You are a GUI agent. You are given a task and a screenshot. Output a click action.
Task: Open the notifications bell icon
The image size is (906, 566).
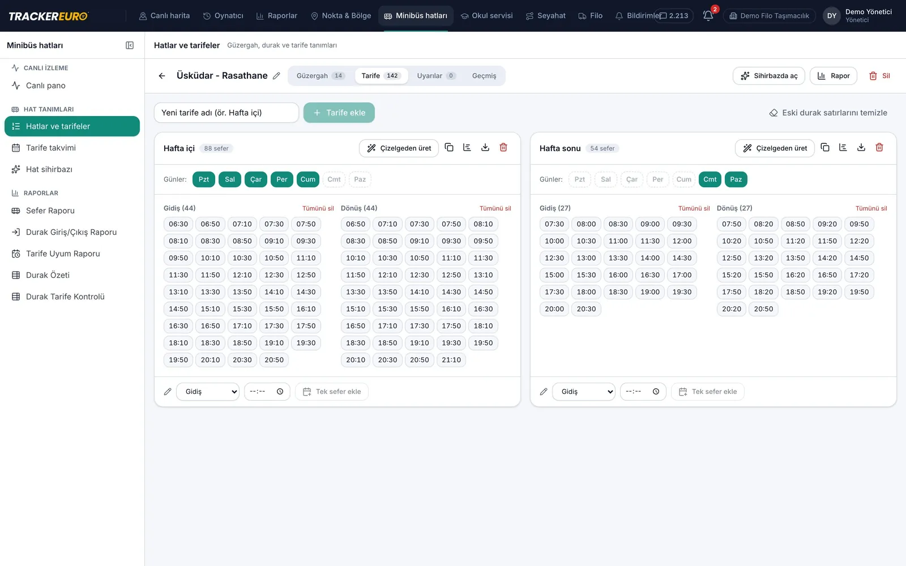708,16
